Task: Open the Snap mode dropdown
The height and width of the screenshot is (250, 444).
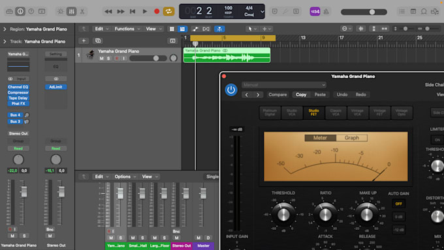Action: 346,29
